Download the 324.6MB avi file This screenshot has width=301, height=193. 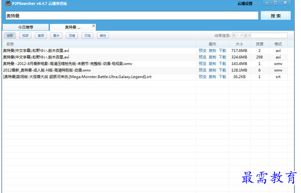(222, 57)
